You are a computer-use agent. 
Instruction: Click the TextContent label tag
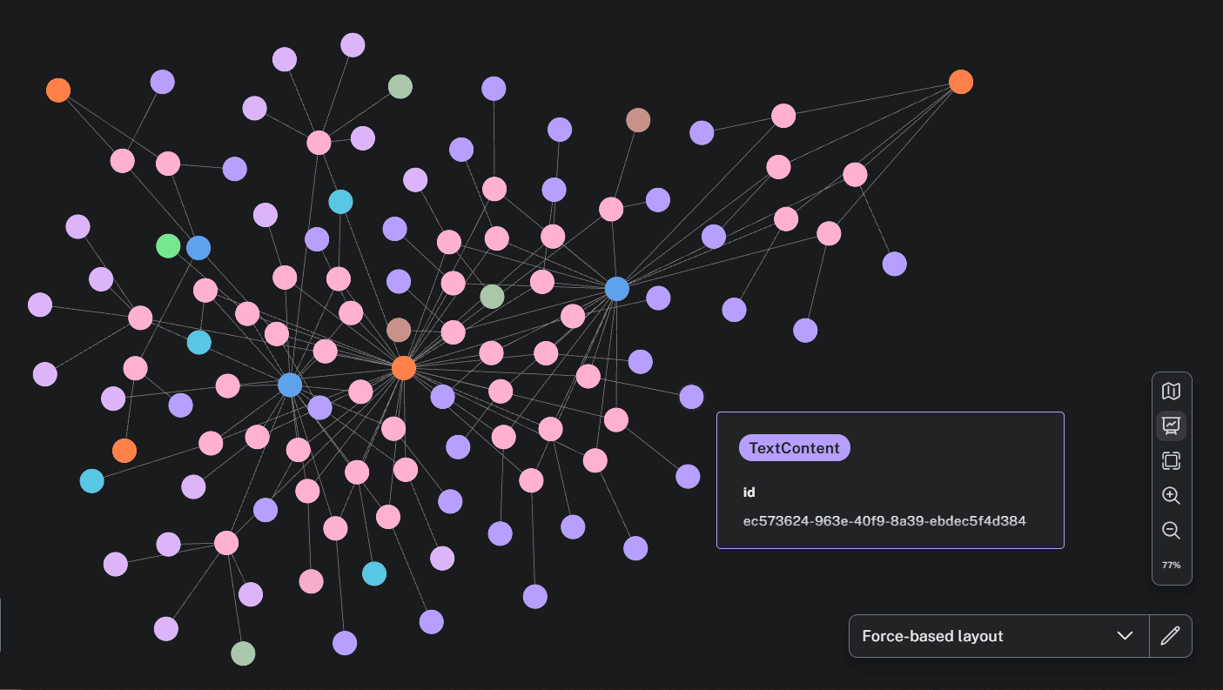point(794,448)
